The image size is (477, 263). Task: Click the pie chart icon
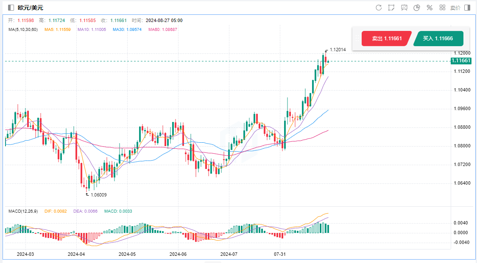(417, 8)
